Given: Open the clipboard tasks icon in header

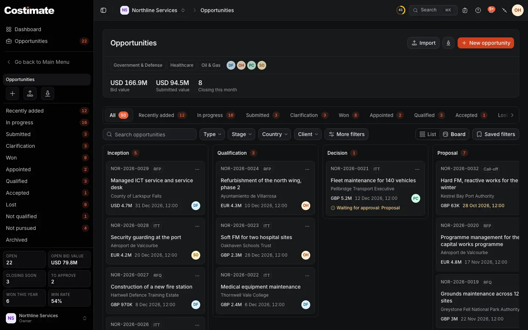Looking at the screenshot, I should (465, 10).
